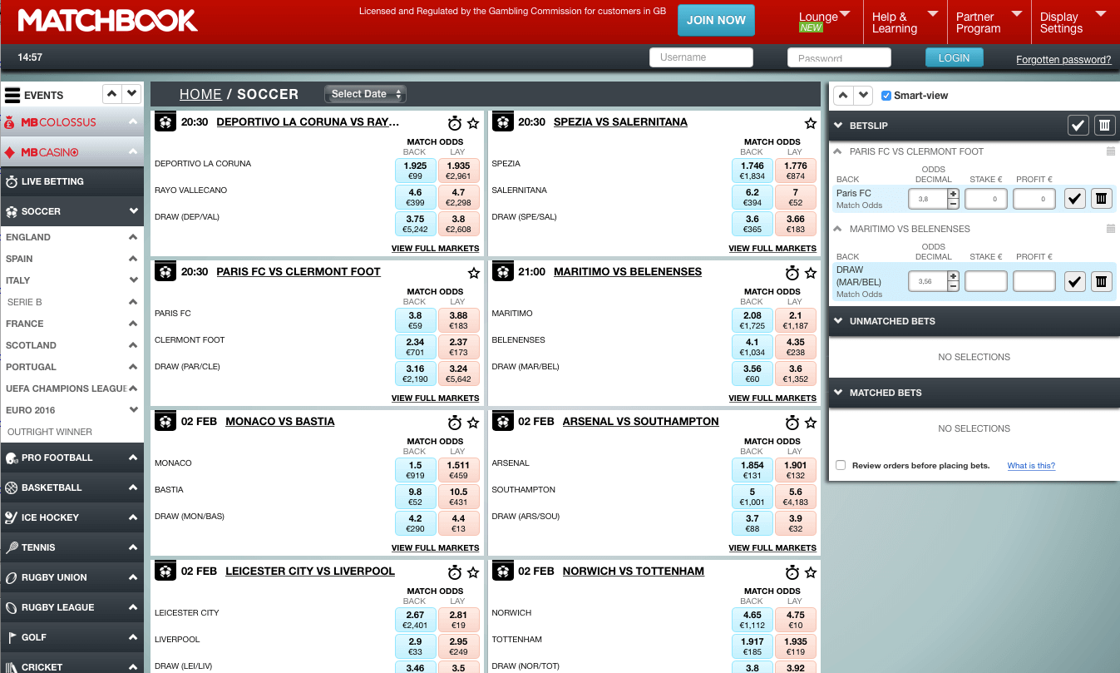This screenshot has height=673, width=1120.
Task: Collapse the Betslip section
Action: pos(837,126)
